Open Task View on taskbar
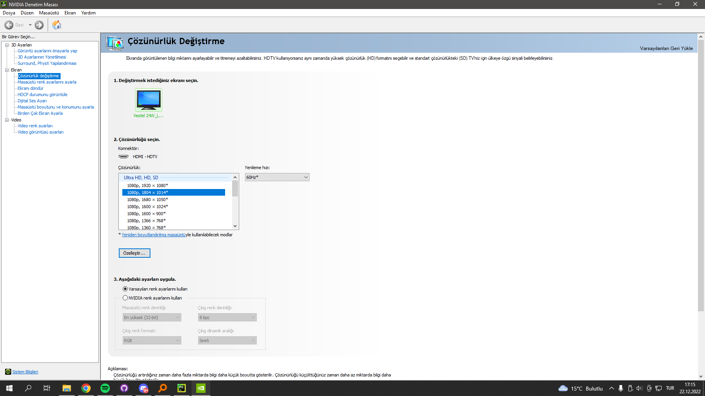Viewport: 705px width, 396px height. click(x=47, y=388)
